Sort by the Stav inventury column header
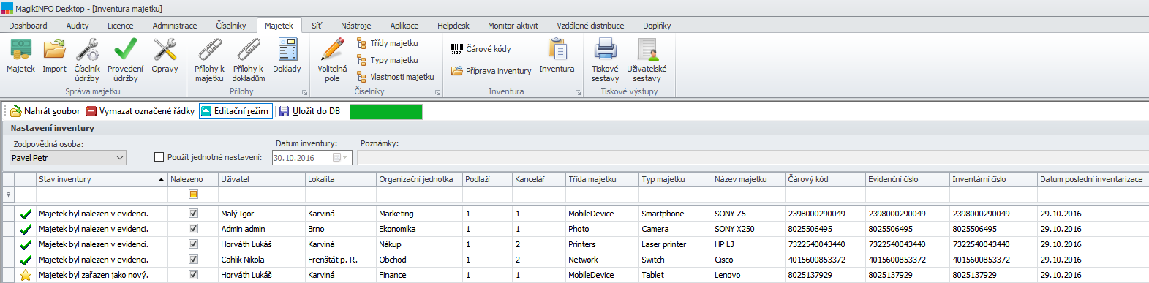The height and width of the screenshot is (283, 1149). [101, 179]
